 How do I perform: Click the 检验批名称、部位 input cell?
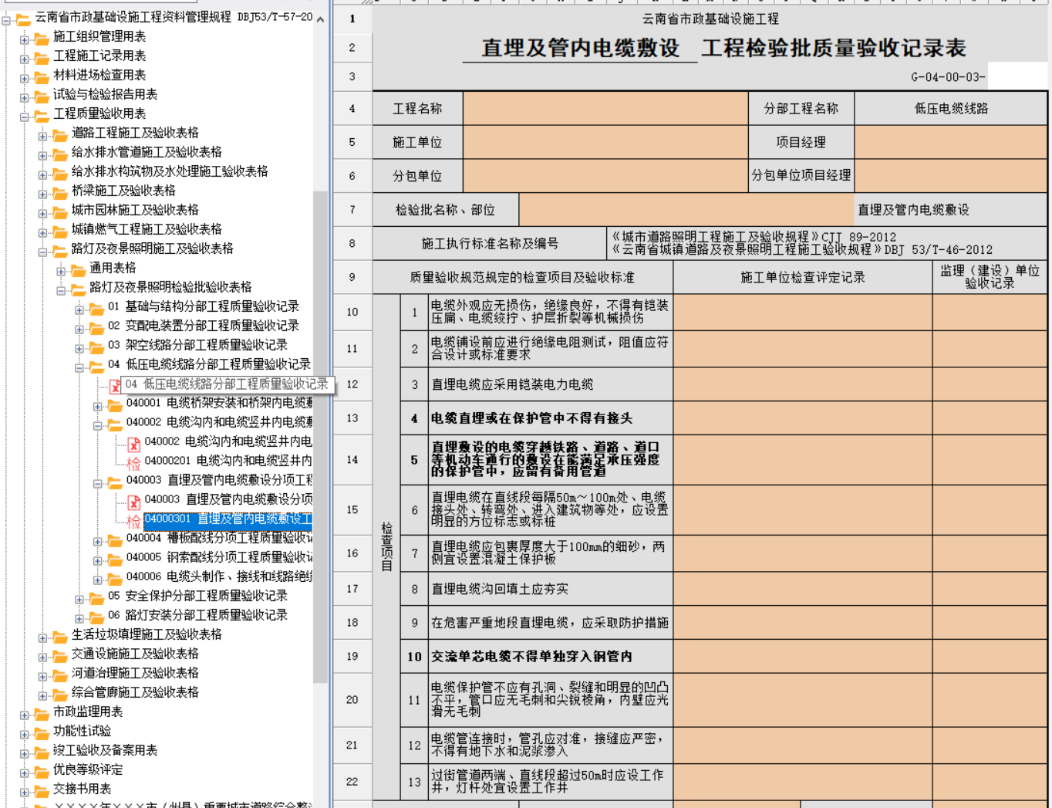tap(686, 210)
